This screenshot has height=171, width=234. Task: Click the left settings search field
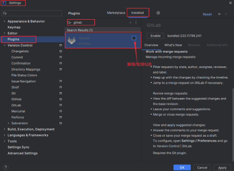coord(32,13)
